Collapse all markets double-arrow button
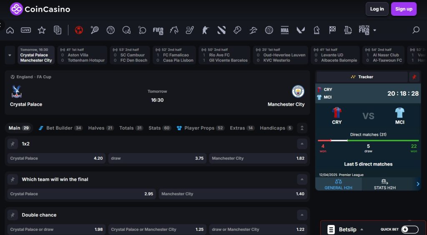427x235 pixels. [302, 128]
